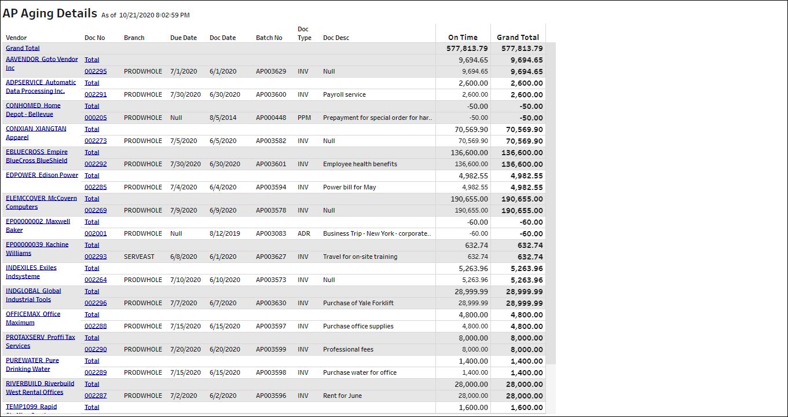Select description 'Travel for on-site training'
The height and width of the screenshot is (417, 788).
360,257
